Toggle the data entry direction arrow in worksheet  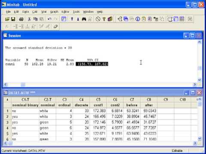(x=7, y=100)
